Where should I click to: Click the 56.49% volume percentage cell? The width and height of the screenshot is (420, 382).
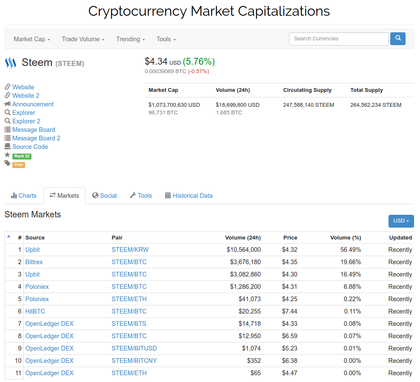click(351, 250)
